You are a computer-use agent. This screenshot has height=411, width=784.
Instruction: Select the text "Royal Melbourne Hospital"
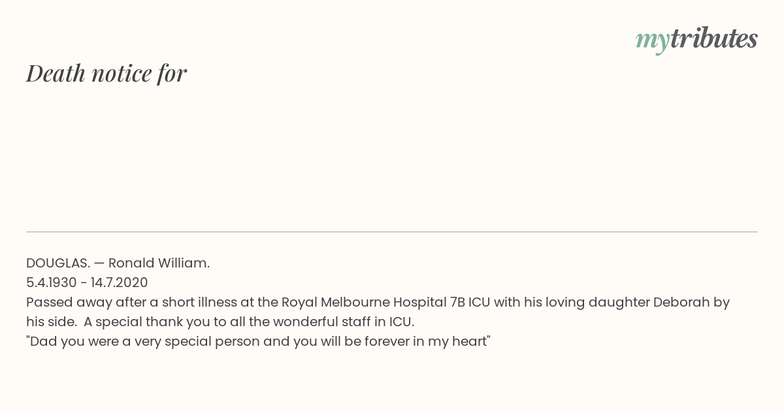(364, 302)
